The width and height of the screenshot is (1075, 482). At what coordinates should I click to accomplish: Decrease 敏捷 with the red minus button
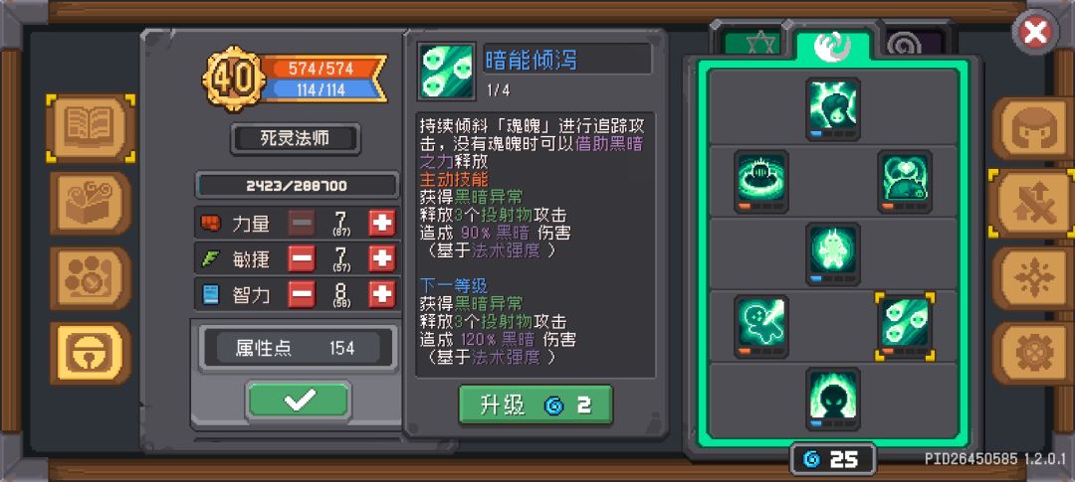pos(302,258)
